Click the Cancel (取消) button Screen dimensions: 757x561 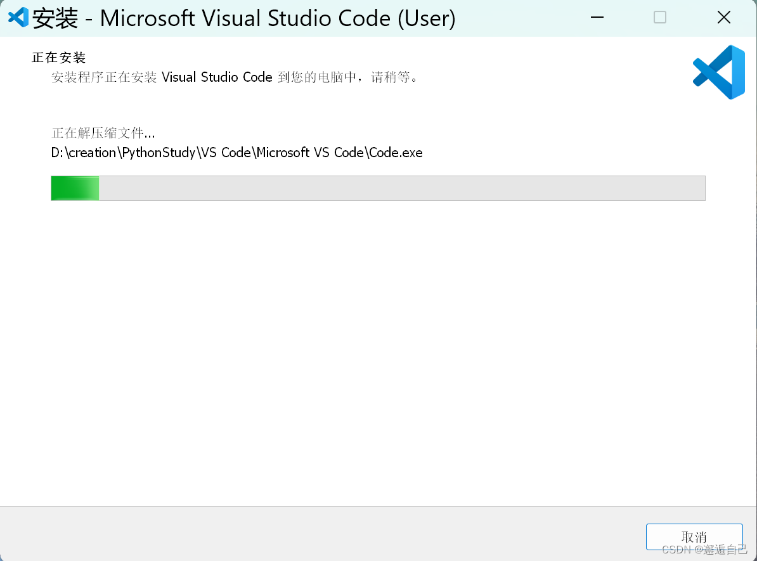pos(694,536)
